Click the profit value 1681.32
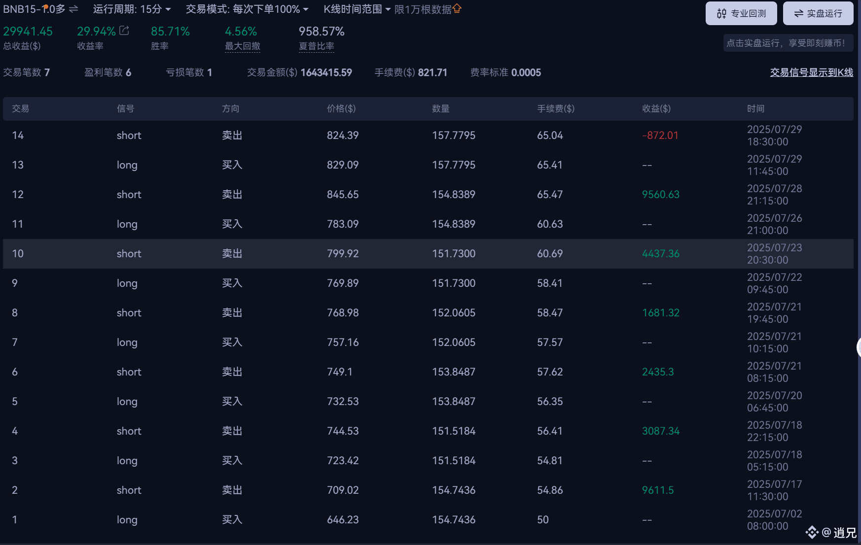 pos(661,313)
